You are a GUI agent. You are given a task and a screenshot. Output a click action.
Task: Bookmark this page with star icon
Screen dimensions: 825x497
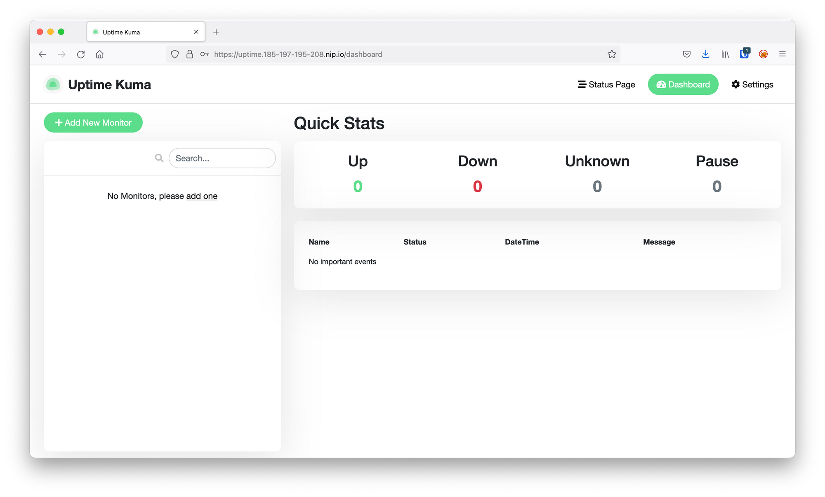(612, 54)
